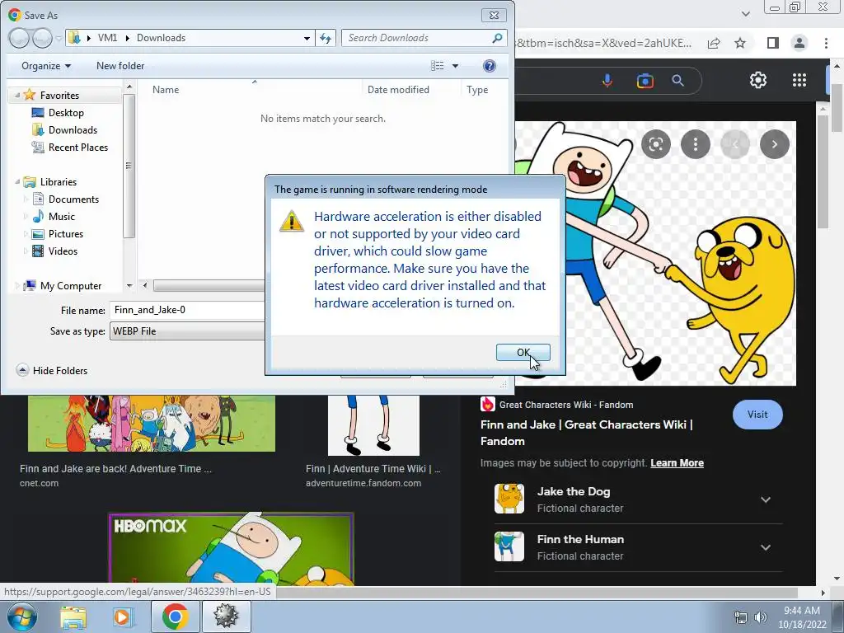Expand Finn the Human entry

(x=766, y=547)
